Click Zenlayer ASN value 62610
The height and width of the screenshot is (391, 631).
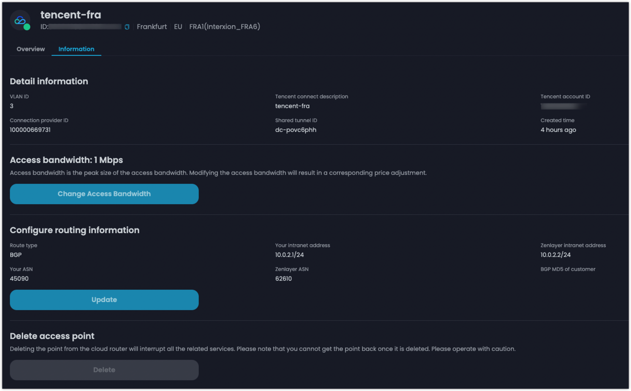tap(283, 279)
